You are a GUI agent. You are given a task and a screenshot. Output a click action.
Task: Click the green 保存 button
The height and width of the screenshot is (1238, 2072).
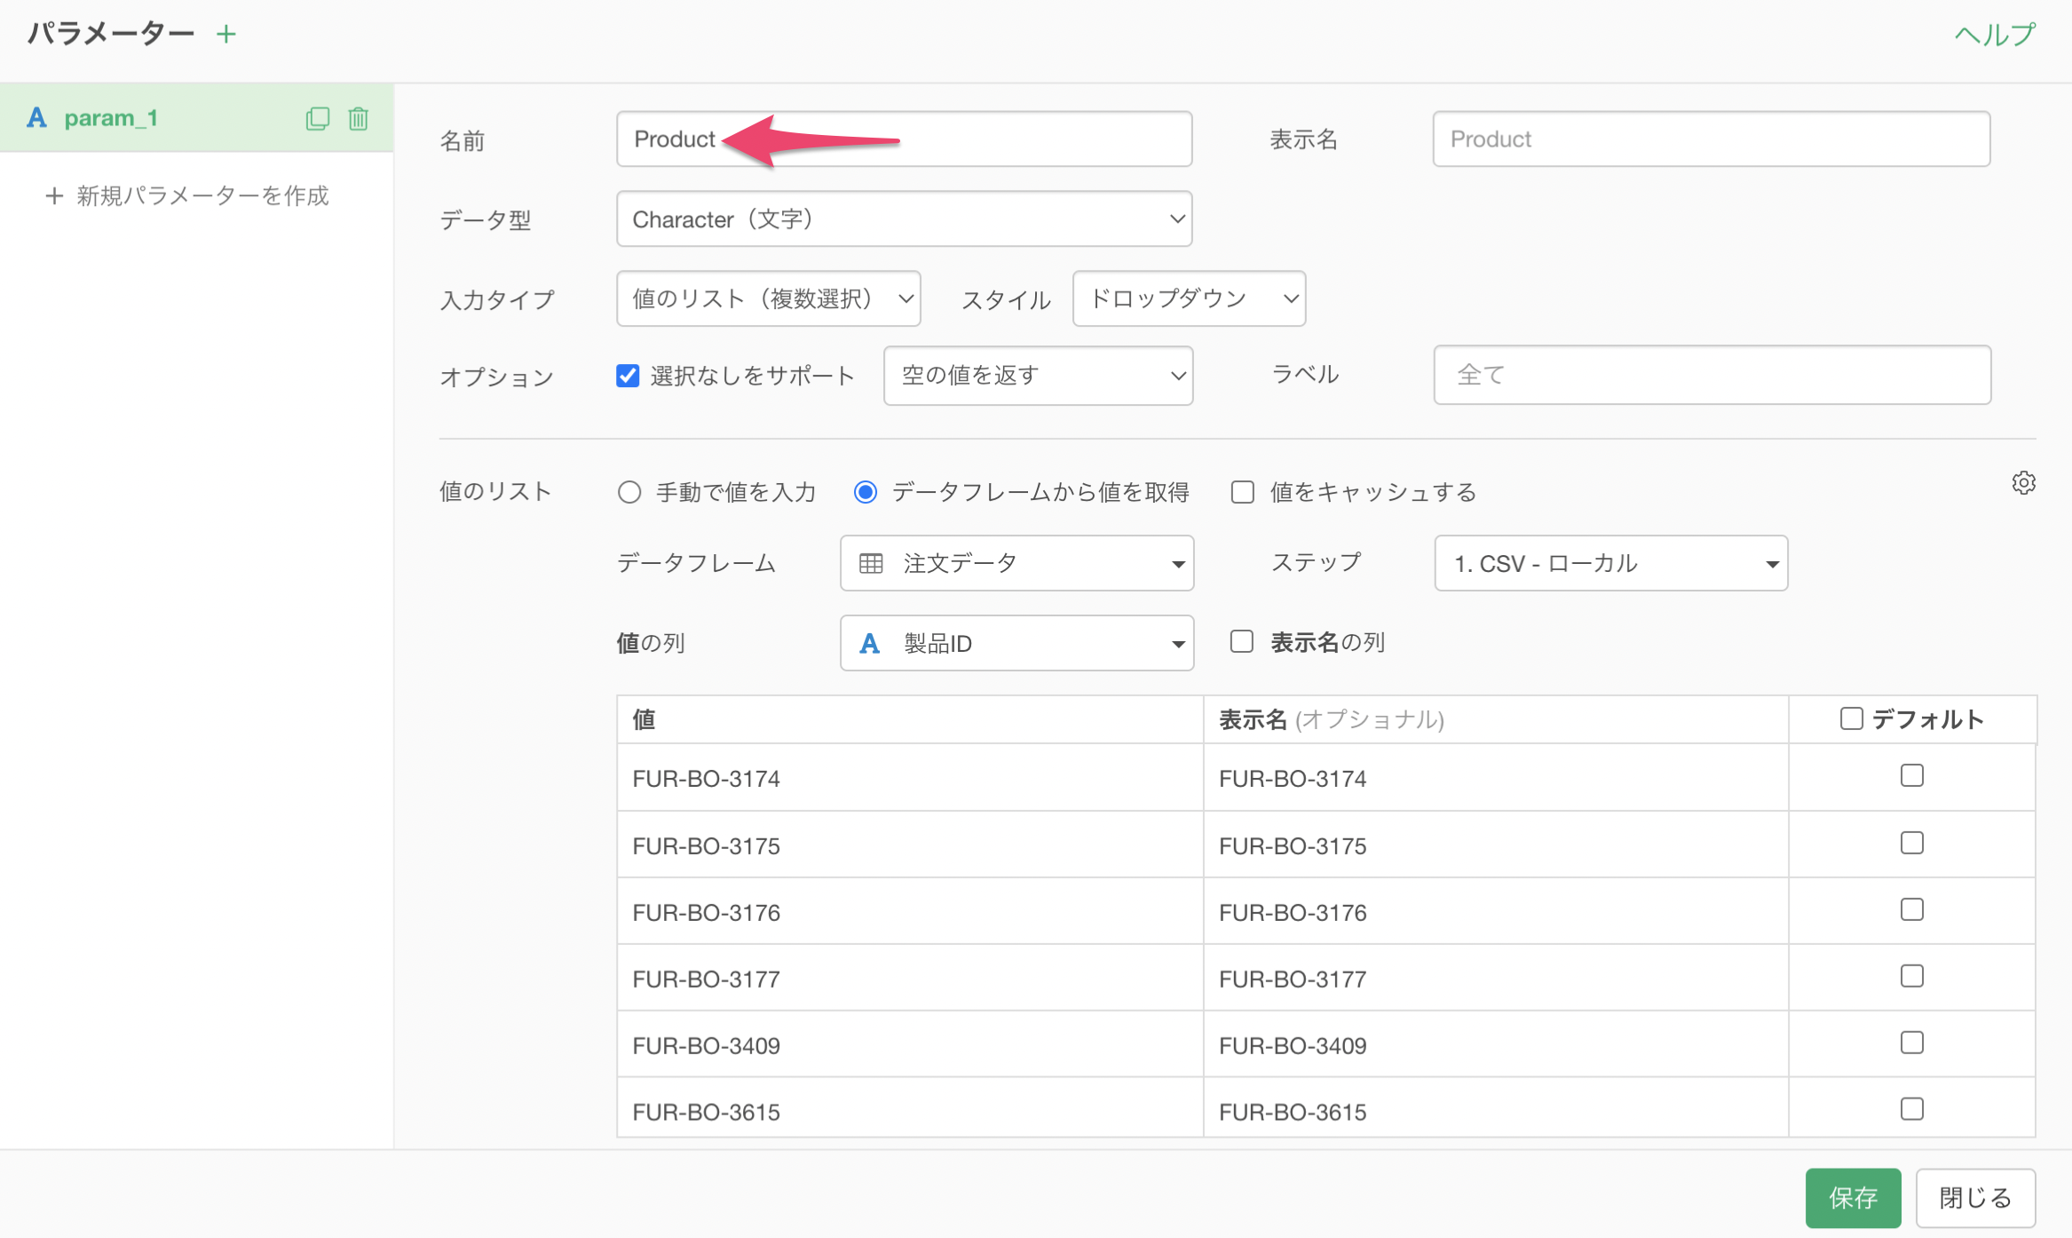(1853, 1197)
